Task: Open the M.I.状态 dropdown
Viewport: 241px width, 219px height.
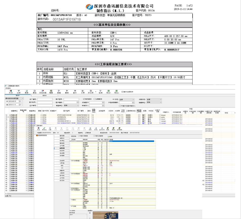Action: click(x=133, y=99)
